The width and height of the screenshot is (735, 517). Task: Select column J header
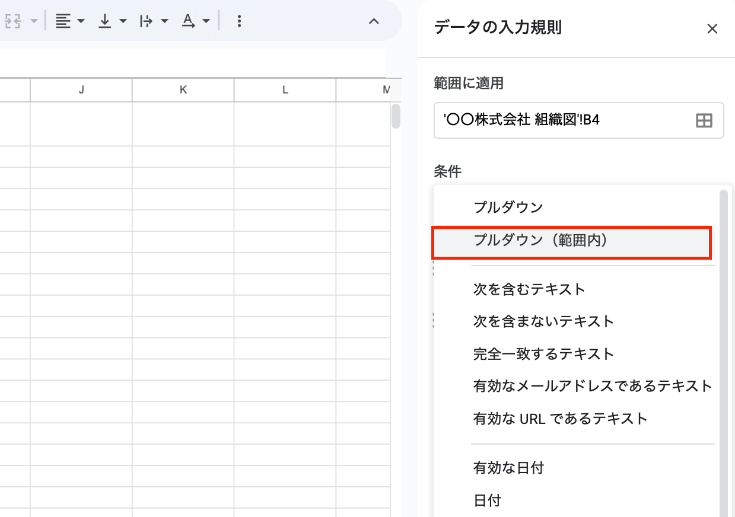(80, 90)
